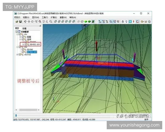Click the red house-shaped toolbar icon
The image size is (165, 132).
pyautogui.click(x=137, y=21)
